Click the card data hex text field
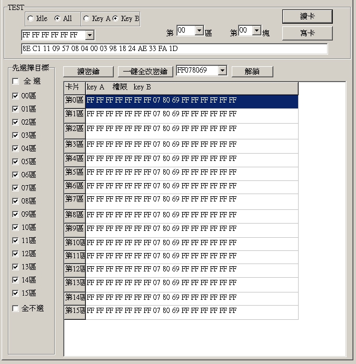 click(174, 49)
